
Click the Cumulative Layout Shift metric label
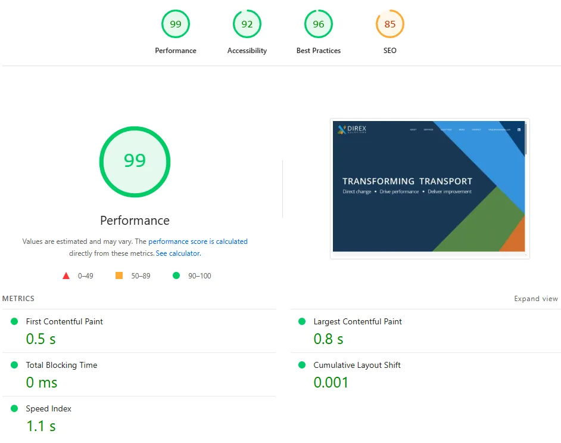[x=357, y=365]
